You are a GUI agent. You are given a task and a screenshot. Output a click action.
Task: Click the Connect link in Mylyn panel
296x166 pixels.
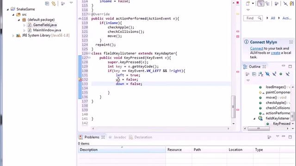coord(257,48)
